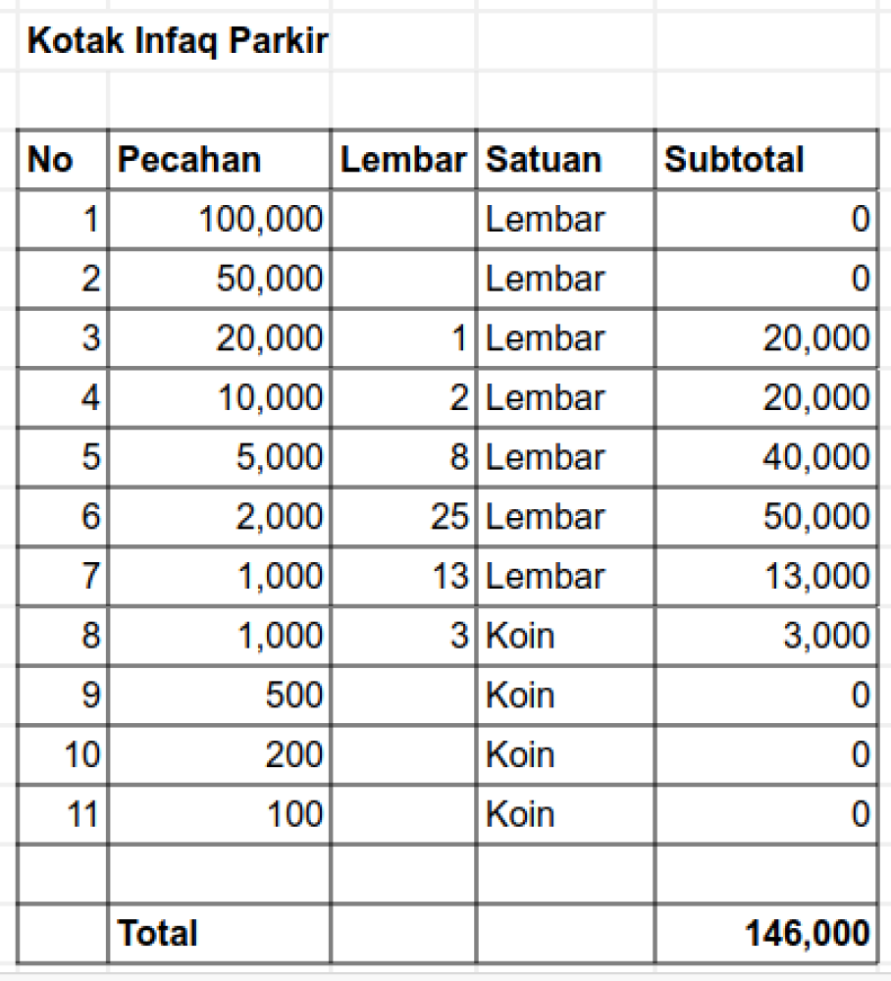Click the total amount 146,000 cell

tap(766, 933)
